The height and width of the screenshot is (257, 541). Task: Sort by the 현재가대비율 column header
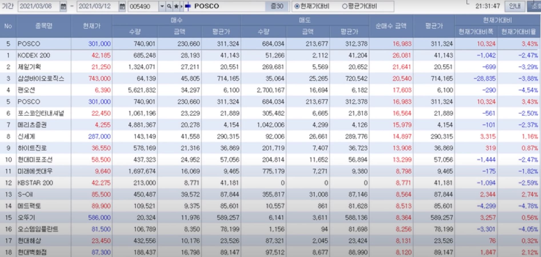point(519,32)
